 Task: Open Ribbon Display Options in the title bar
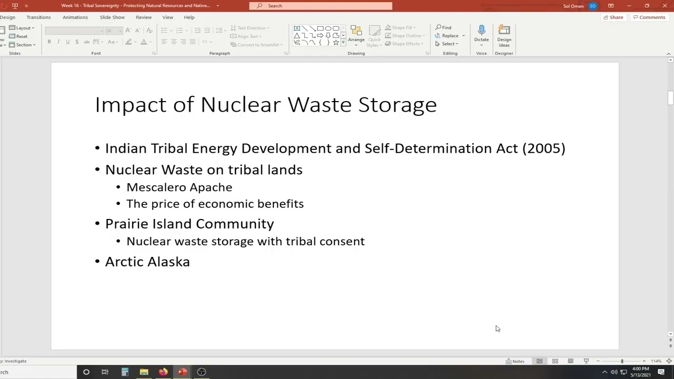(x=611, y=6)
